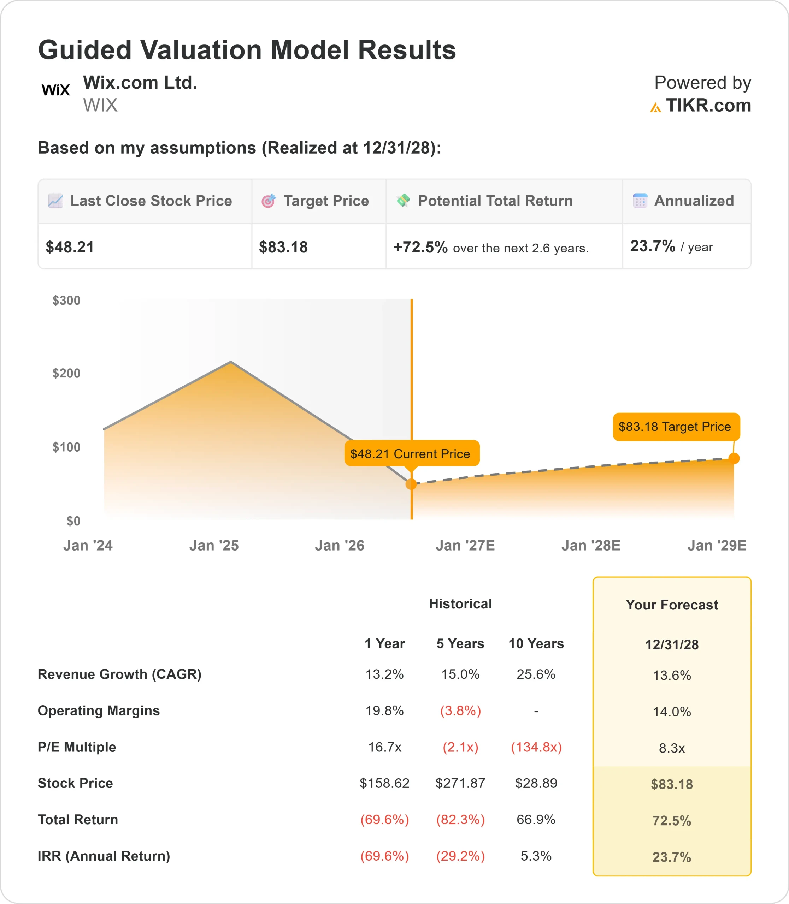The height and width of the screenshot is (904, 789).
Task: Click the "Jan '27E" x-axis label
Action: coord(465,546)
